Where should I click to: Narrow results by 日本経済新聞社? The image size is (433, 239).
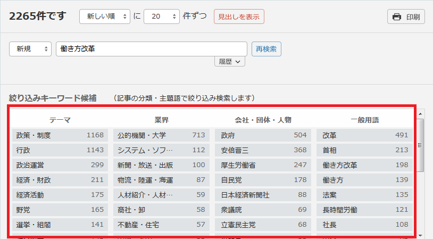click(x=263, y=195)
